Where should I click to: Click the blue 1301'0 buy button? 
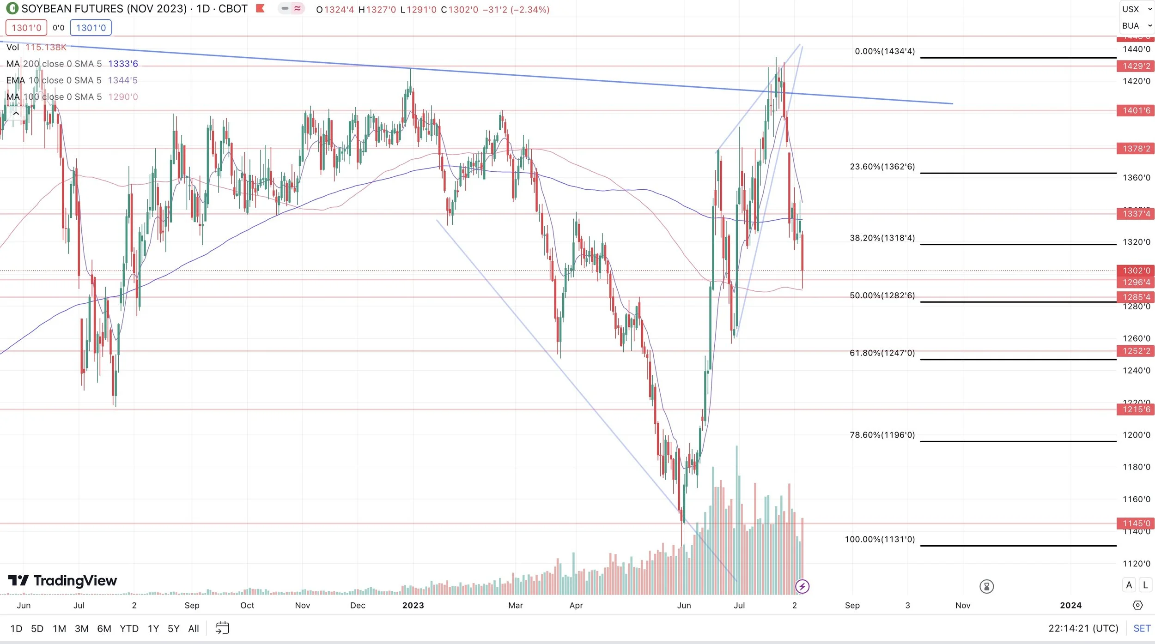pos(91,28)
